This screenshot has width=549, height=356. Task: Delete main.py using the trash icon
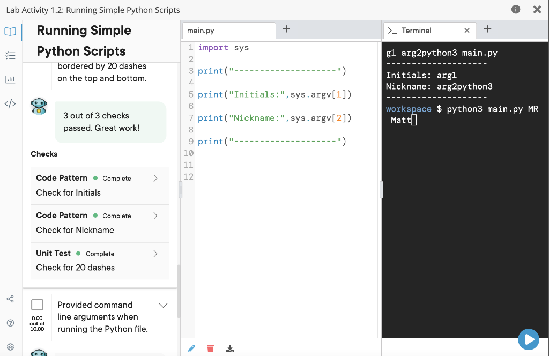pos(210,348)
